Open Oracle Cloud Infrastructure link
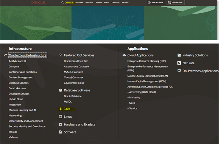The image size is (219, 145). 28,55
